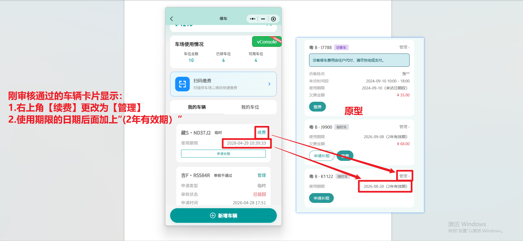This screenshot has height=241, width=523.
Task: Click 续费 on vehicle 藏S·ND37J2
Action: [x=262, y=132]
